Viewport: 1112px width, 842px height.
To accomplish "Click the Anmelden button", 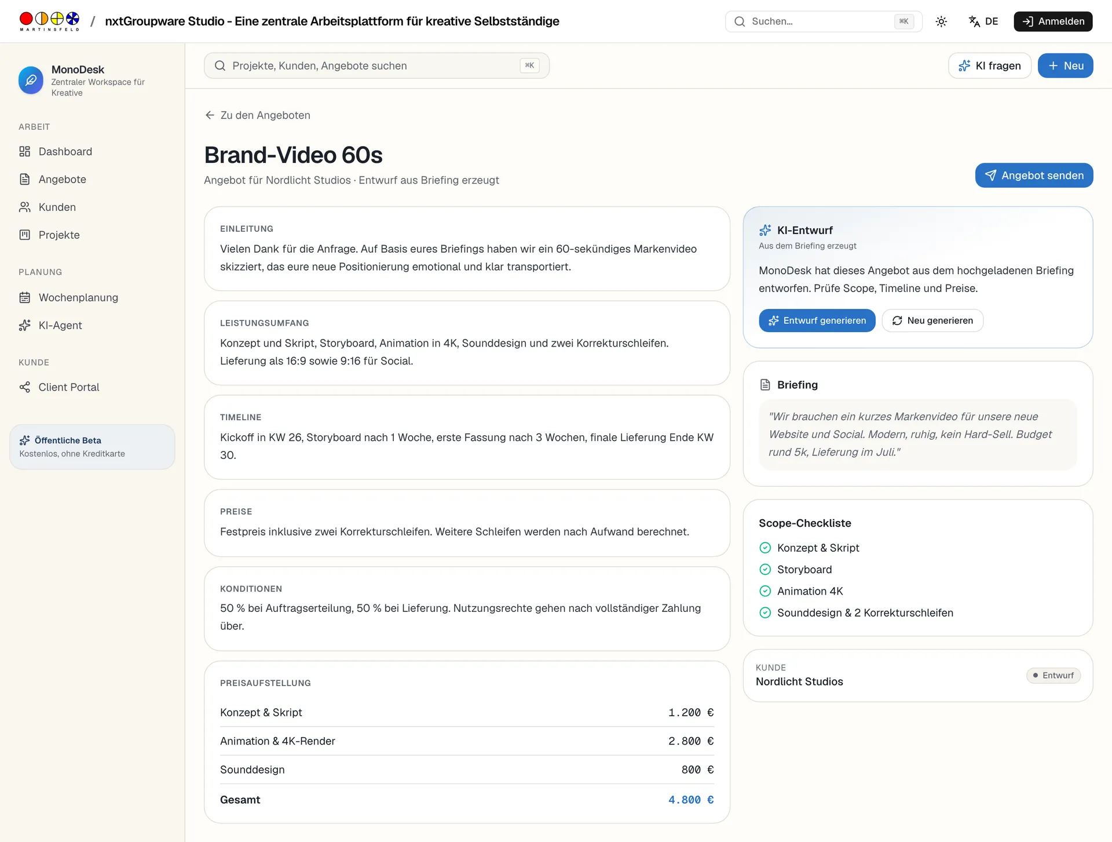I will (x=1053, y=21).
